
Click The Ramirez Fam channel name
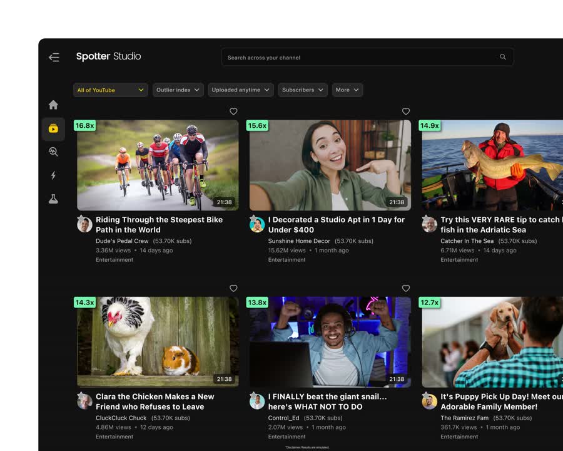[465, 418]
